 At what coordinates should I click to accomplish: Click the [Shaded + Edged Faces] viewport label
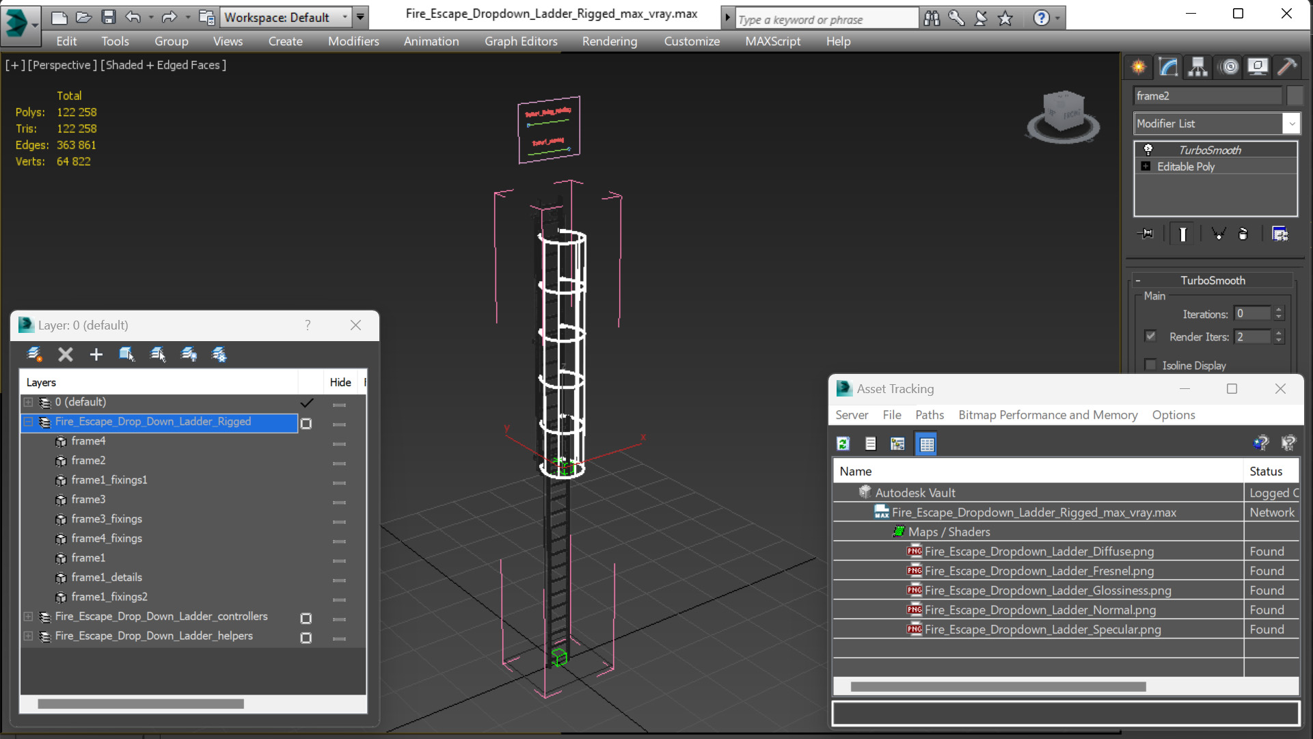tap(163, 65)
